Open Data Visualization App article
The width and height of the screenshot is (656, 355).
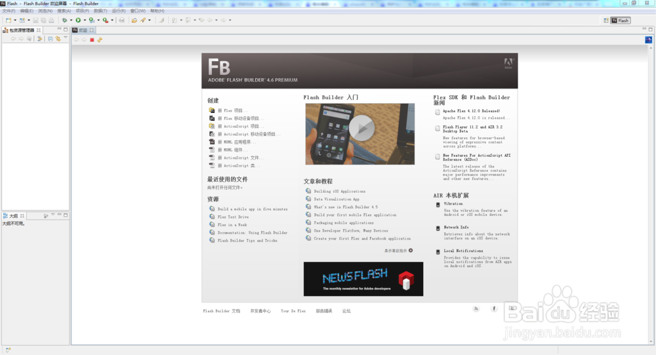337,199
